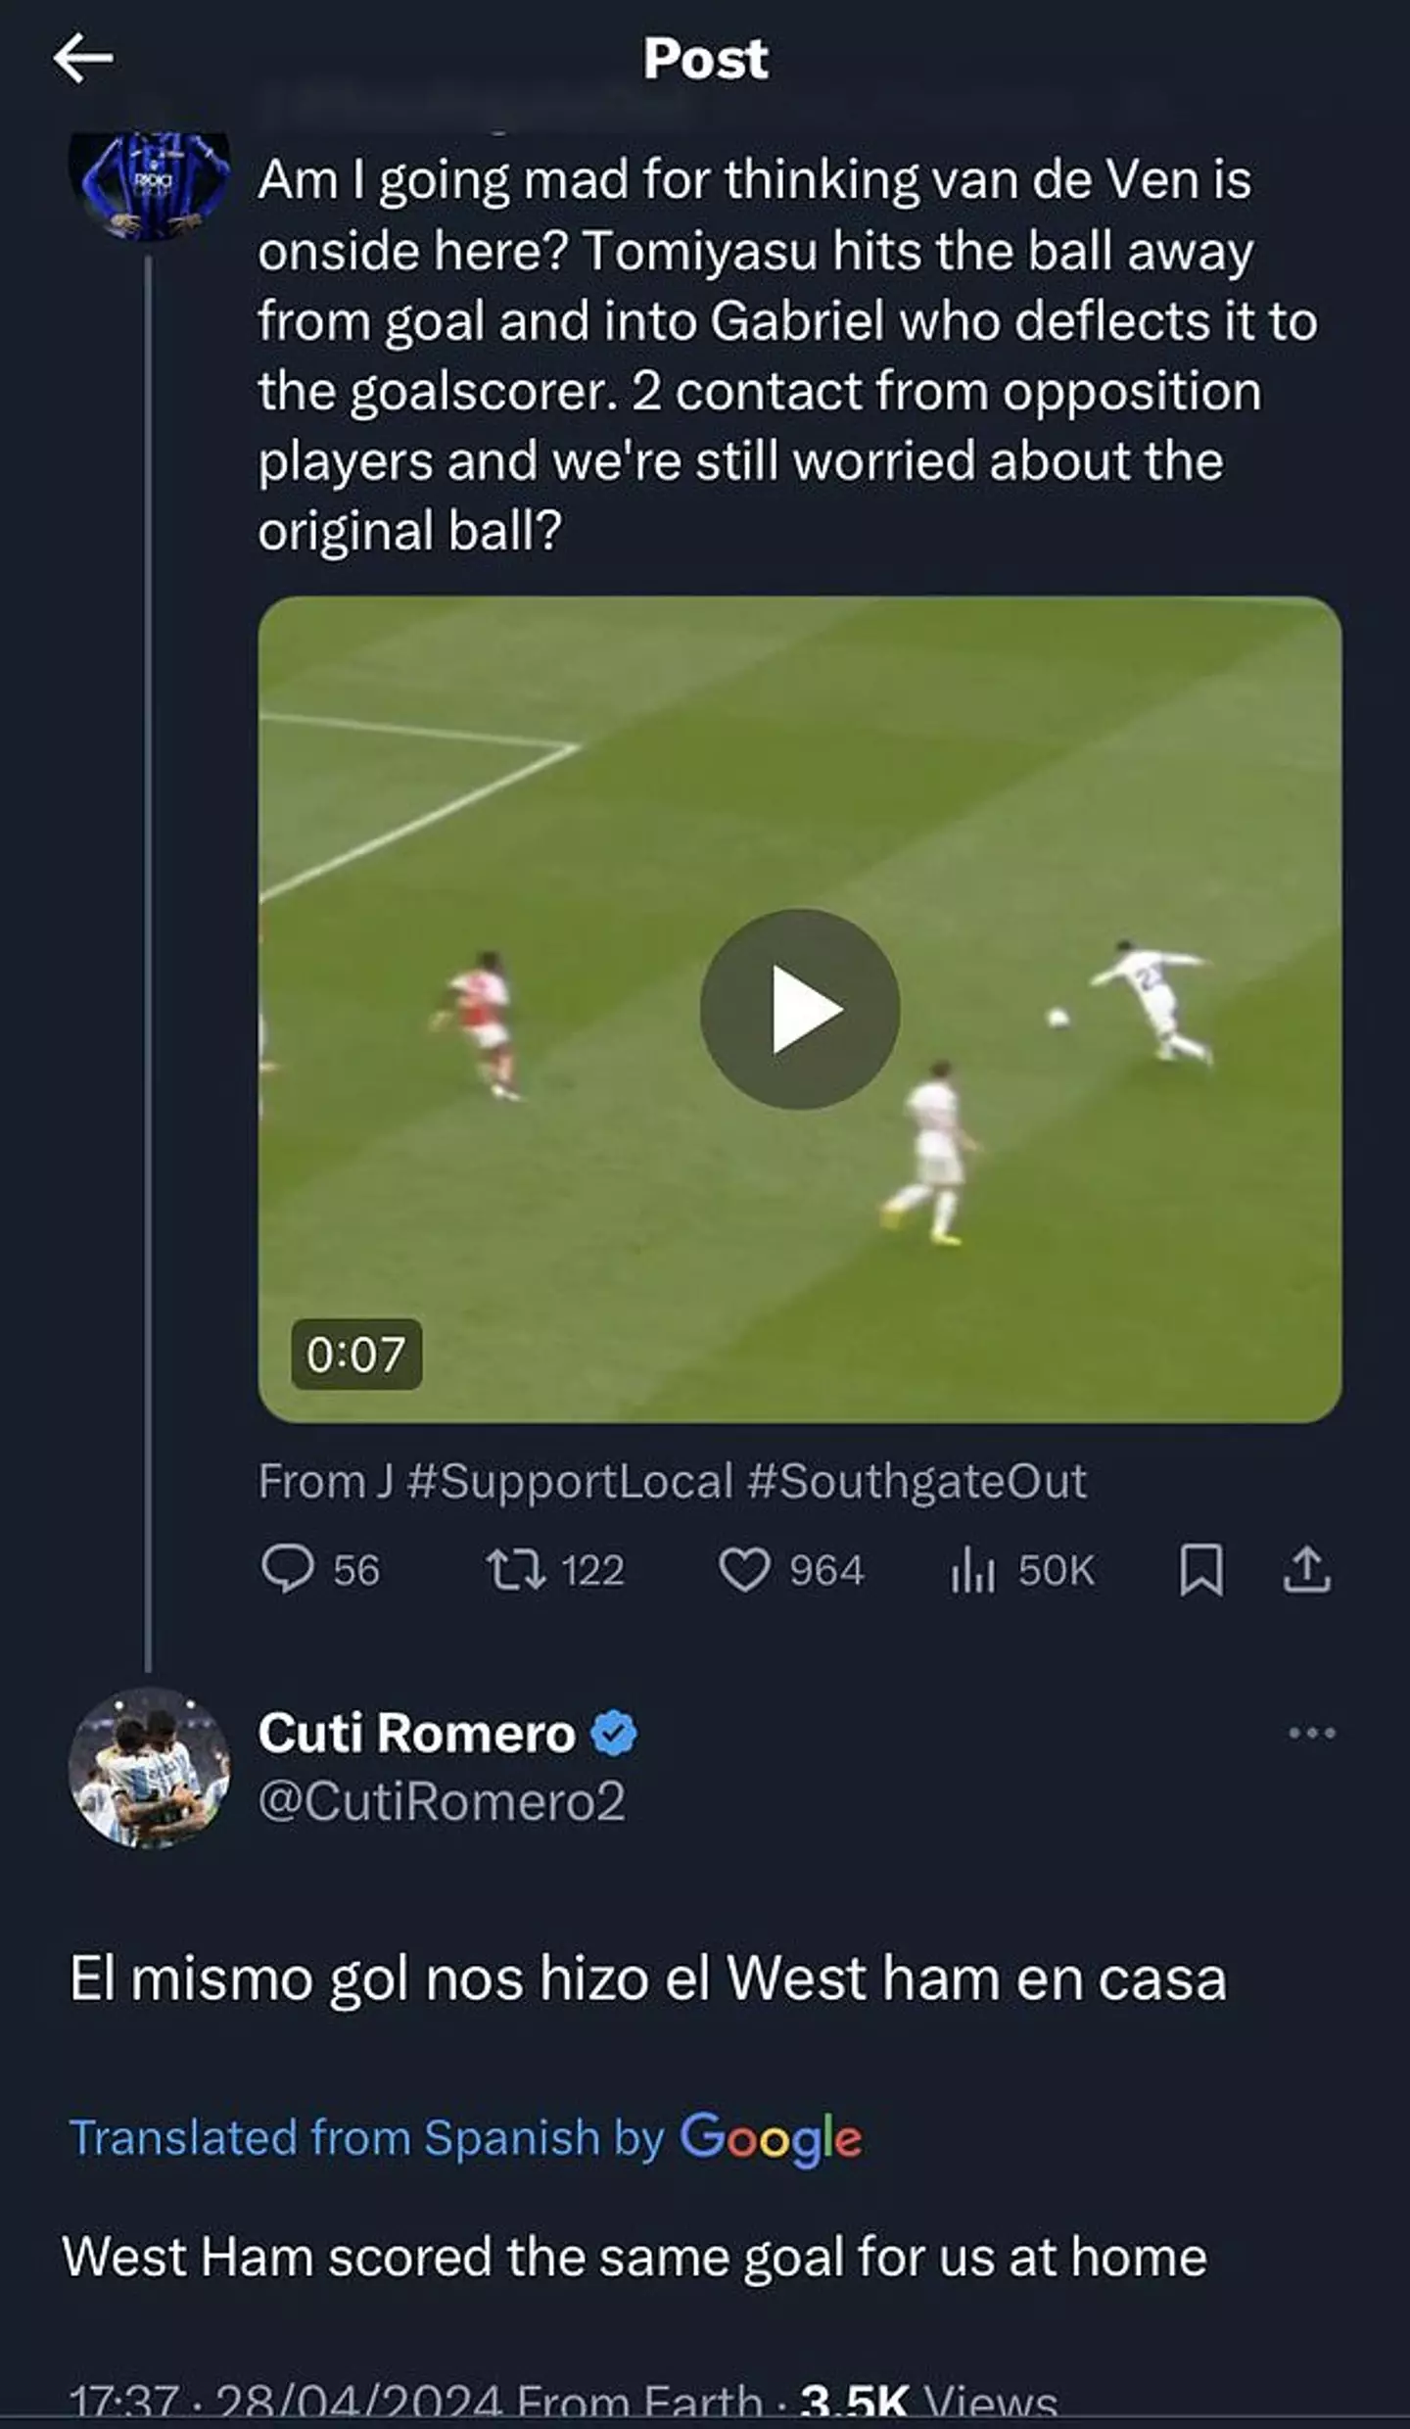Screen dimensions: 1410x2429
Task: Click the blue verified badge
Action: (x=614, y=1734)
